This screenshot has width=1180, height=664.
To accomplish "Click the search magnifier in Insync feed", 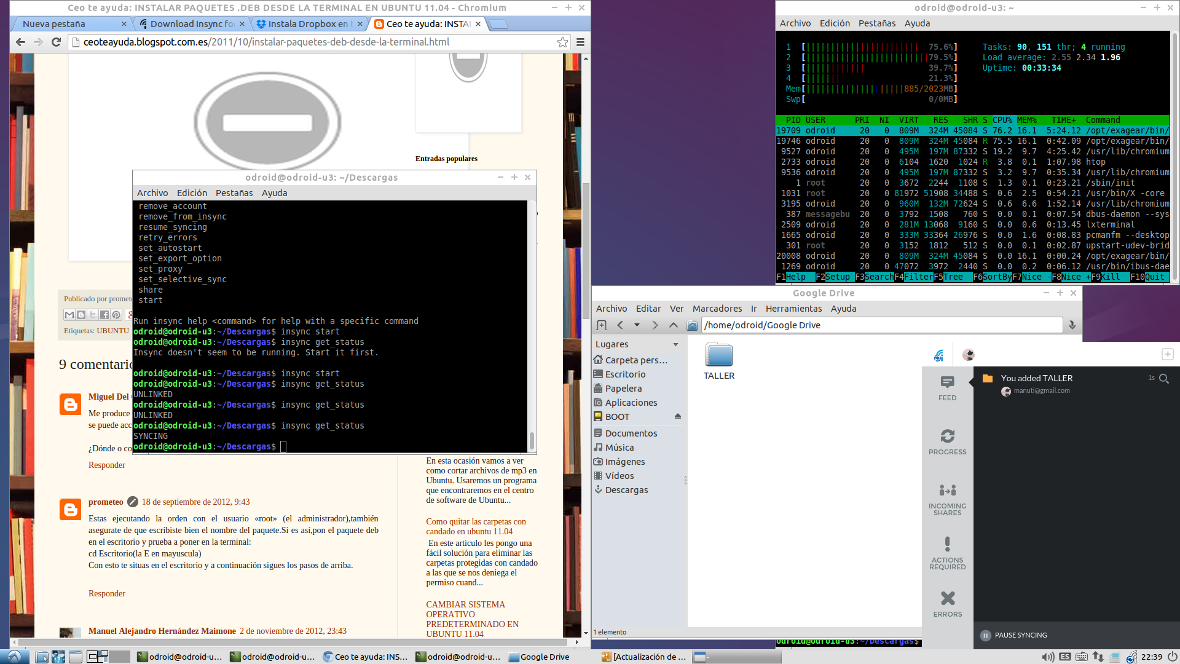I will [x=1163, y=379].
